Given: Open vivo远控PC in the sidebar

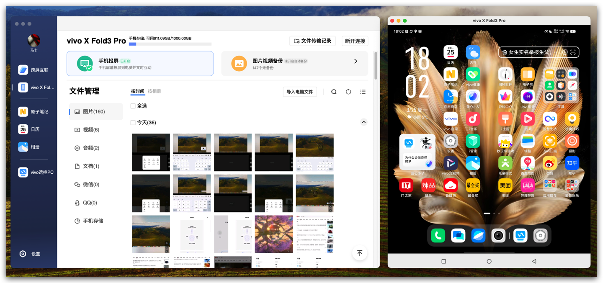Looking at the screenshot, I should [36, 172].
